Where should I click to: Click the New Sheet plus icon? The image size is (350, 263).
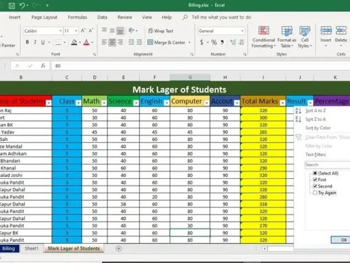(x=119, y=249)
